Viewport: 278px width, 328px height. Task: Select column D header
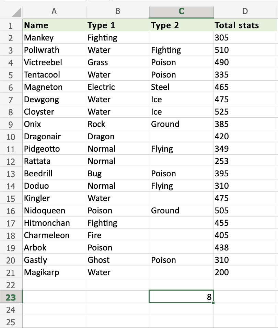[245, 11]
